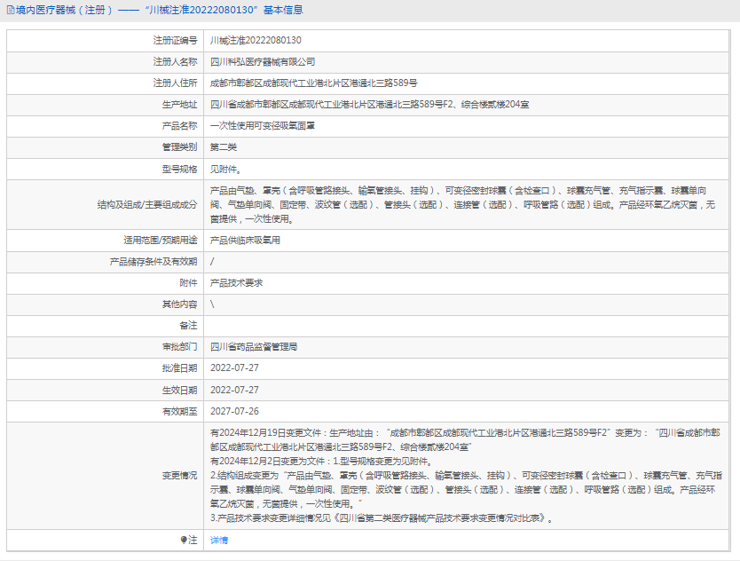Open the 详情 link in the 注 row

[x=219, y=540]
